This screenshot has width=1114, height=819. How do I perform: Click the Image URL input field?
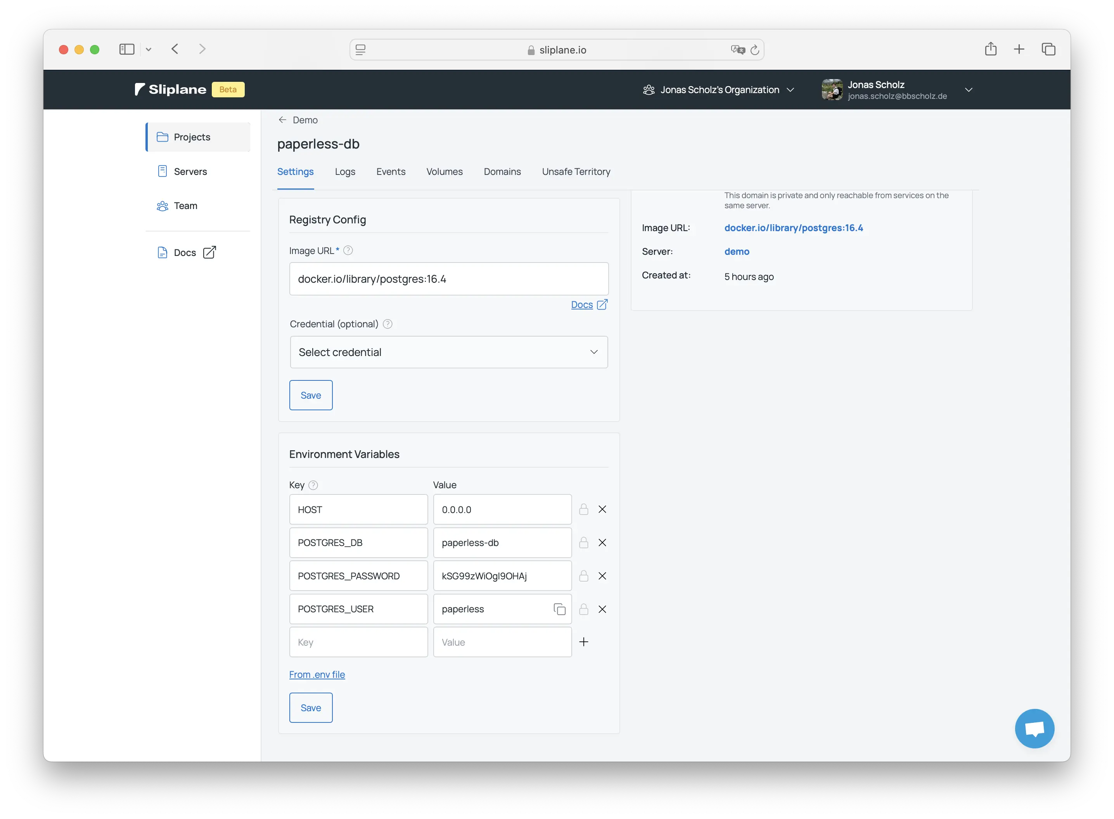click(x=449, y=278)
